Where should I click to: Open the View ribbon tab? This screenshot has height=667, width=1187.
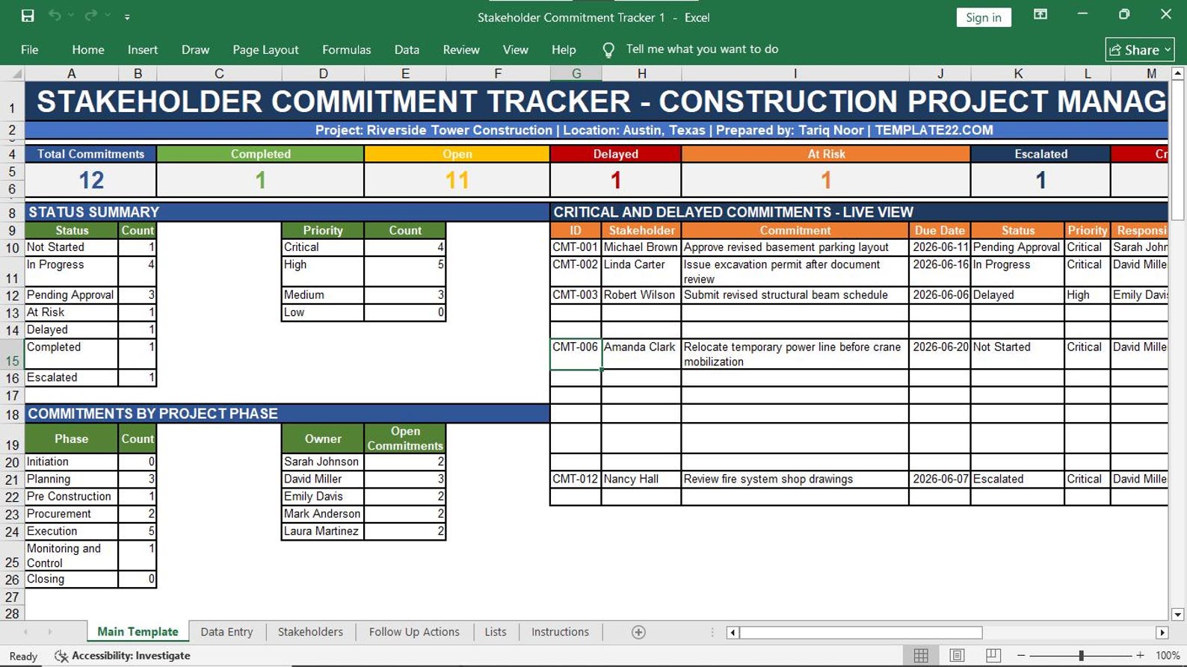point(515,49)
